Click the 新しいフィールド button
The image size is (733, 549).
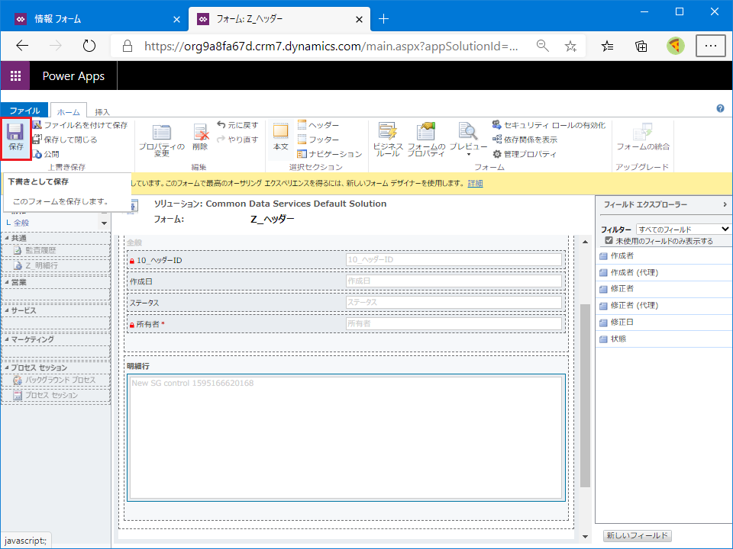[637, 535]
